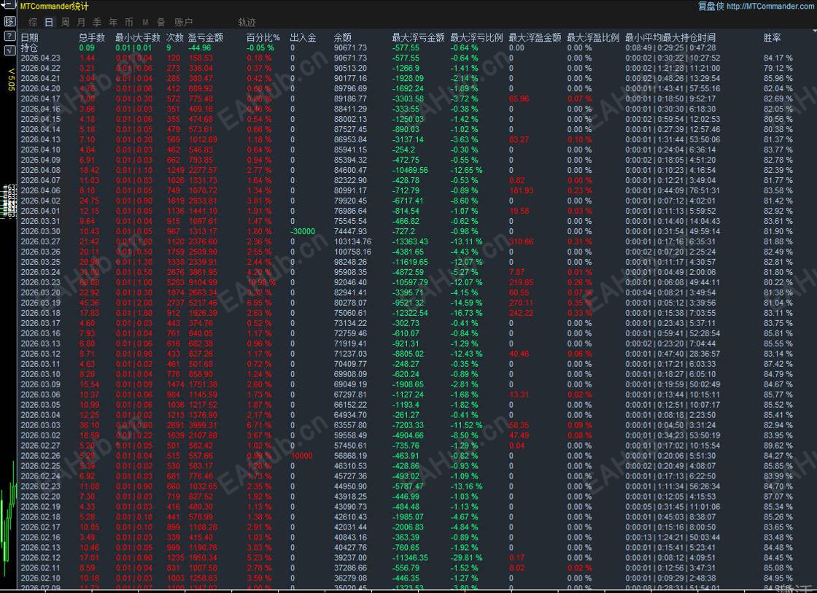Select the 持仓 positions row label

[29, 48]
